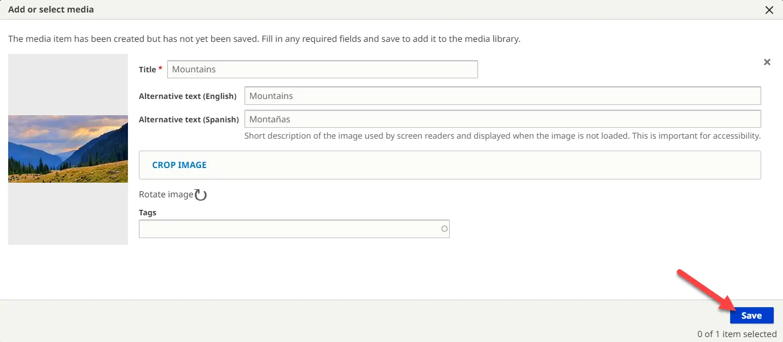
Task: Click the "Rotate image" text label
Action: pyautogui.click(x=166, y=195)
